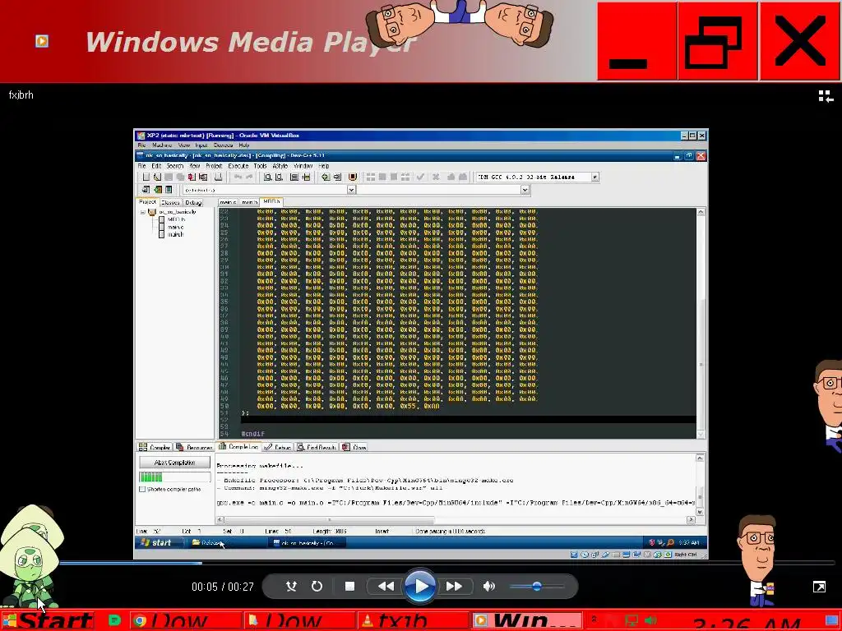Click the Debug checkmark icon in Dev-C++ toolbar
842x631 pixels.
pos(420,177)
